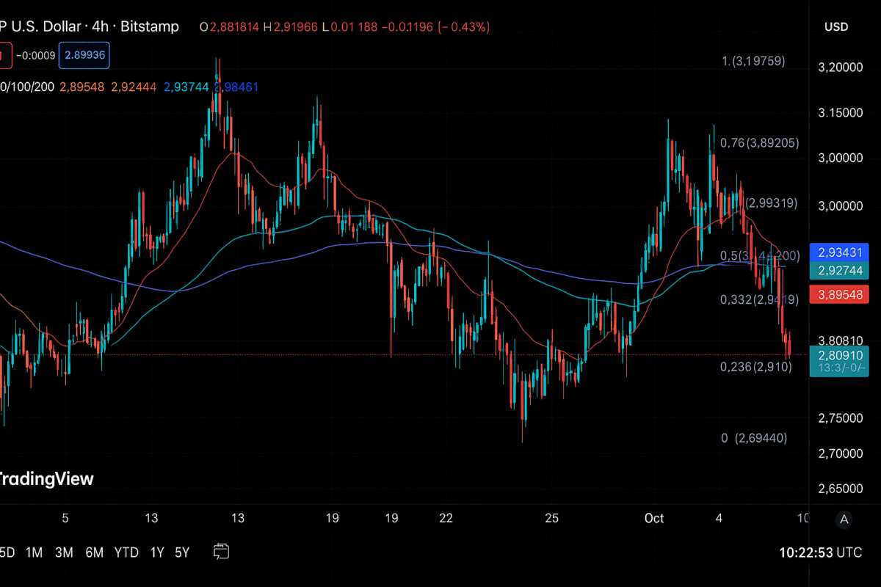Screen dimensions: 881x587
Task: Open the USD currency selector
Action: [836, 27]
